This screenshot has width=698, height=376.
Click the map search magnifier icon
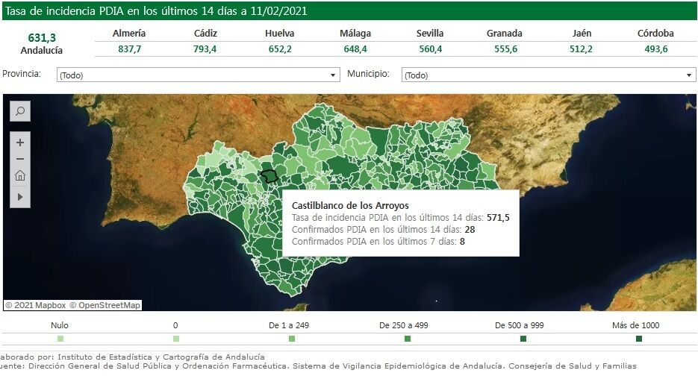coord(20,112)
